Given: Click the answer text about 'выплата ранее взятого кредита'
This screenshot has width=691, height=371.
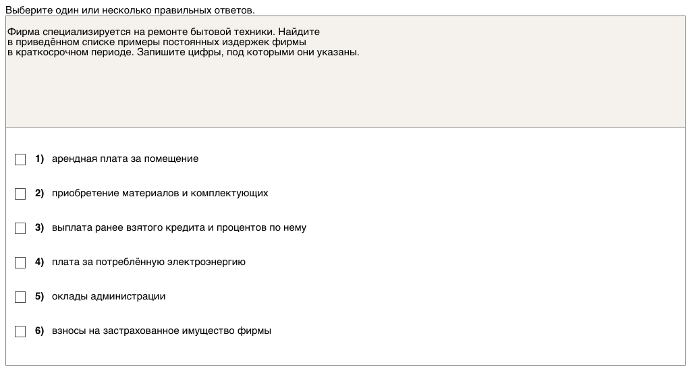Looking at the screenshot, I should pos(179,227).
